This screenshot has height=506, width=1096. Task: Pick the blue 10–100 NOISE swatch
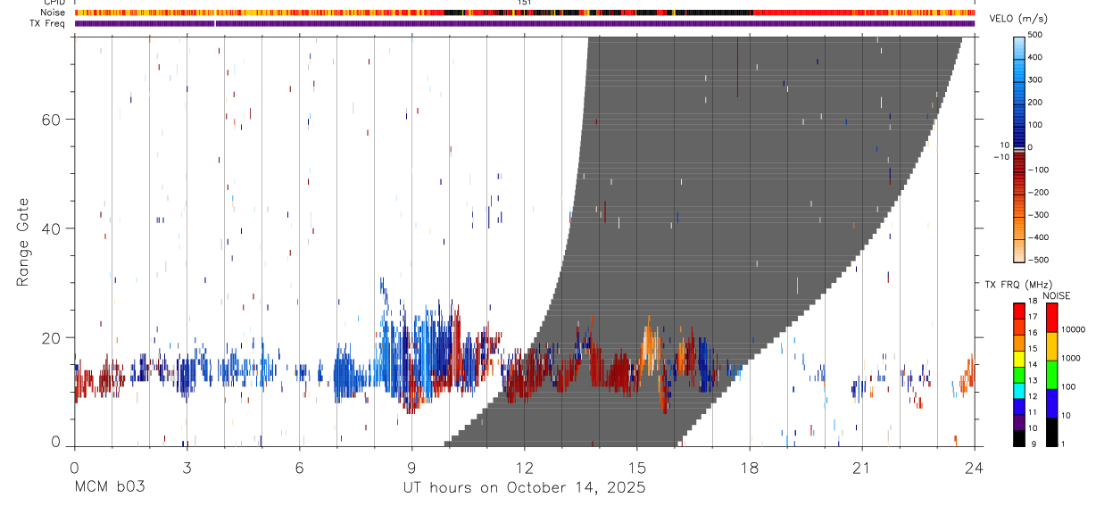[1051, 402]
